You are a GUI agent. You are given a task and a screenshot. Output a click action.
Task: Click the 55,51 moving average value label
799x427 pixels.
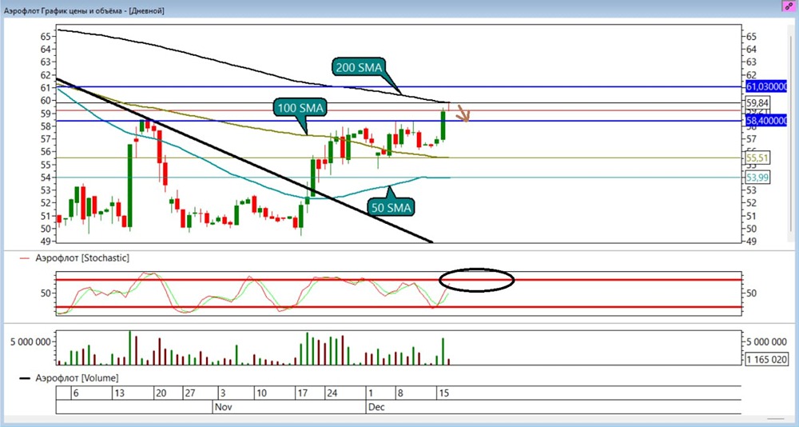click(x=757, y=158)
